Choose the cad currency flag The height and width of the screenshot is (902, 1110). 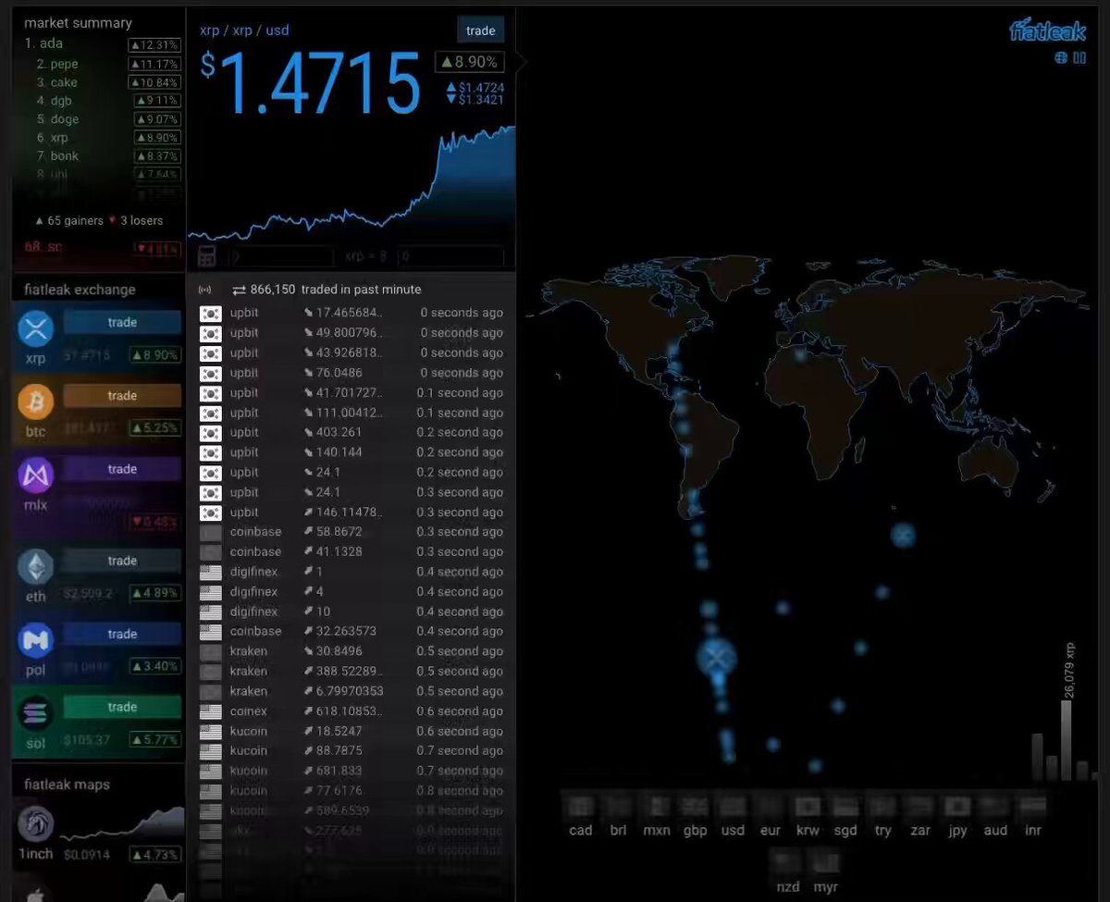point(581,806)
